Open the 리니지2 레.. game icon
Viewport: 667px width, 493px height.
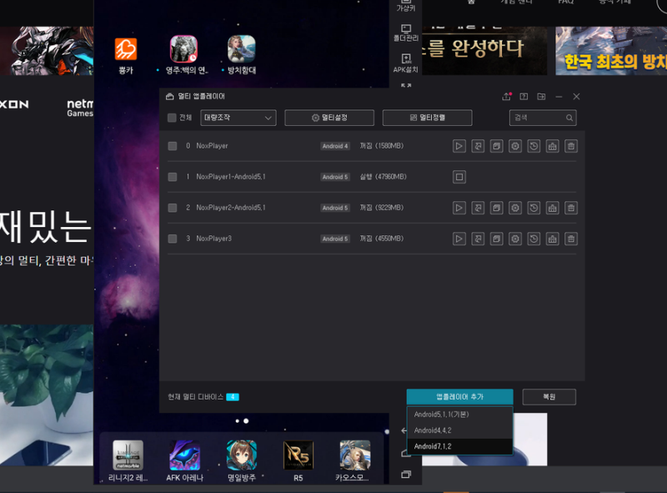pyautogui.click(x=128, y=461)
